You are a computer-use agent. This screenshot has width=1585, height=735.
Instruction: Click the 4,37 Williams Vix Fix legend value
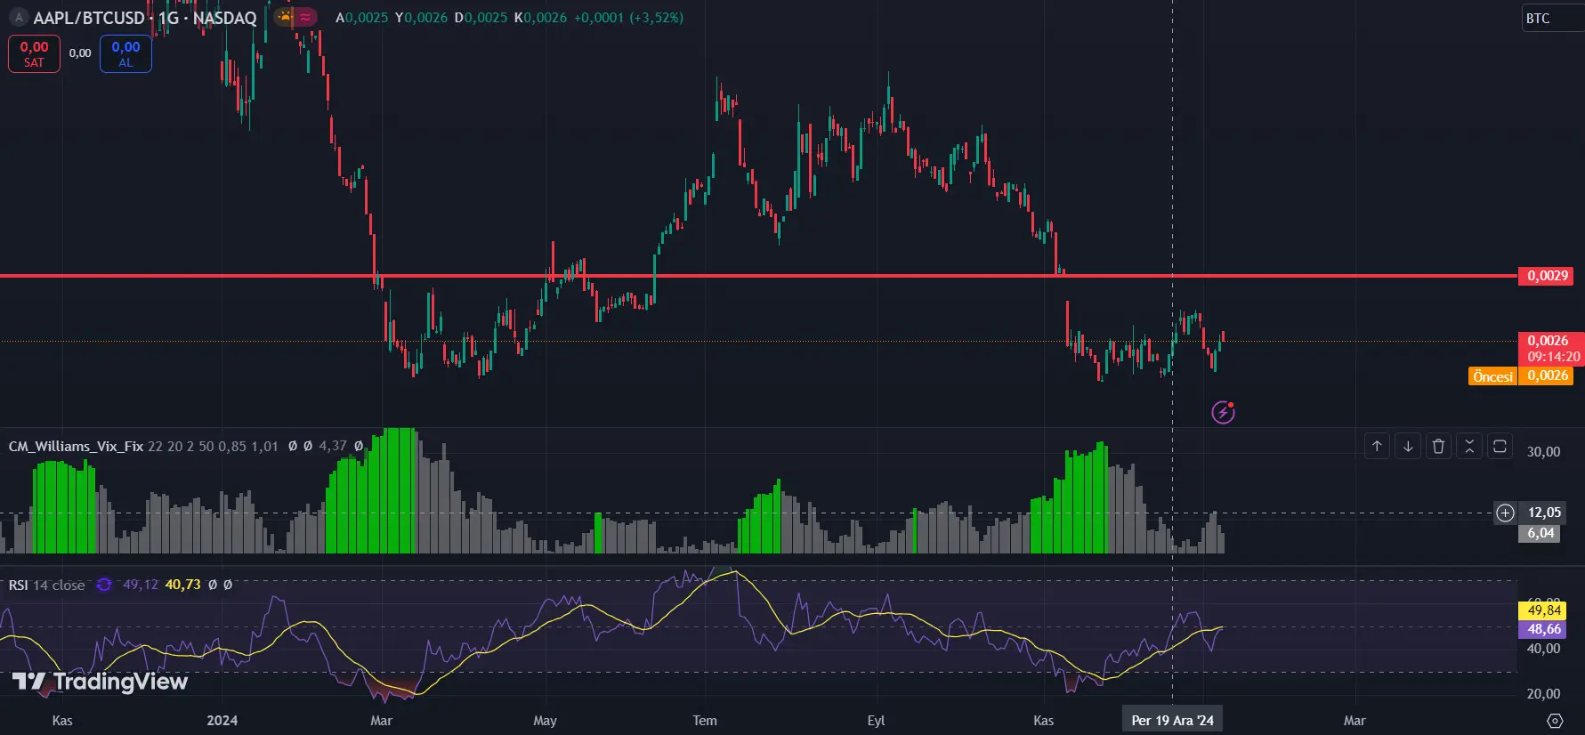click(x=332, y=446)
